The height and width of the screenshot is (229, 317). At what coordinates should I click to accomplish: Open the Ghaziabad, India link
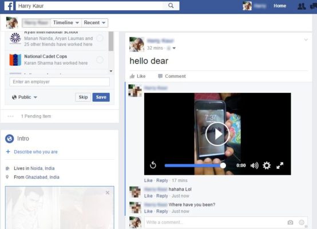tap(42, 177)
